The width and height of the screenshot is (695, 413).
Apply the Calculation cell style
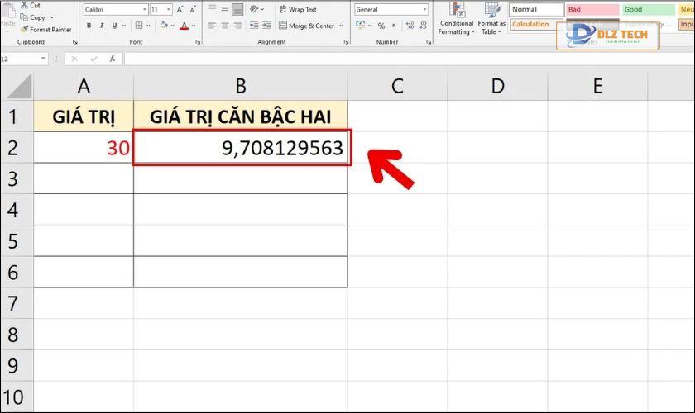tap(536, 24)
